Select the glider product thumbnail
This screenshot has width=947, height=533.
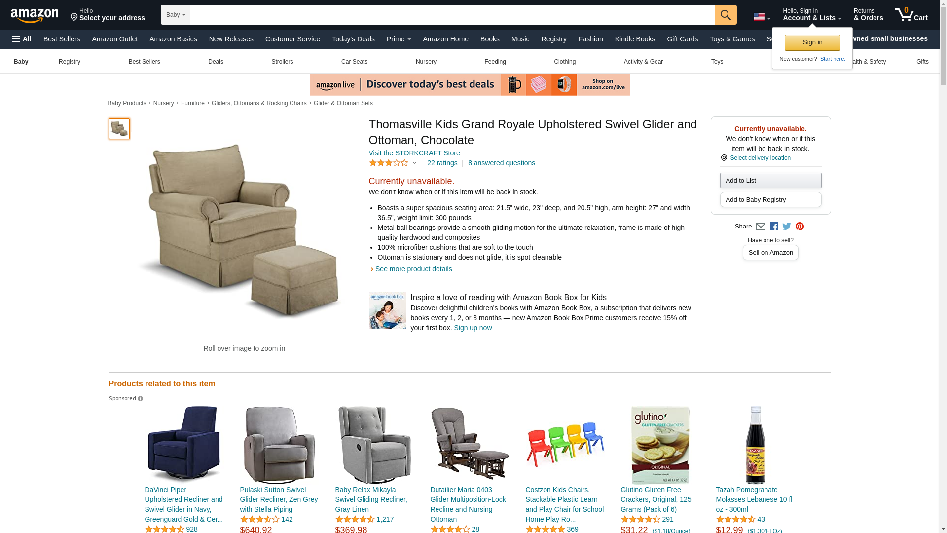[119, 129]
